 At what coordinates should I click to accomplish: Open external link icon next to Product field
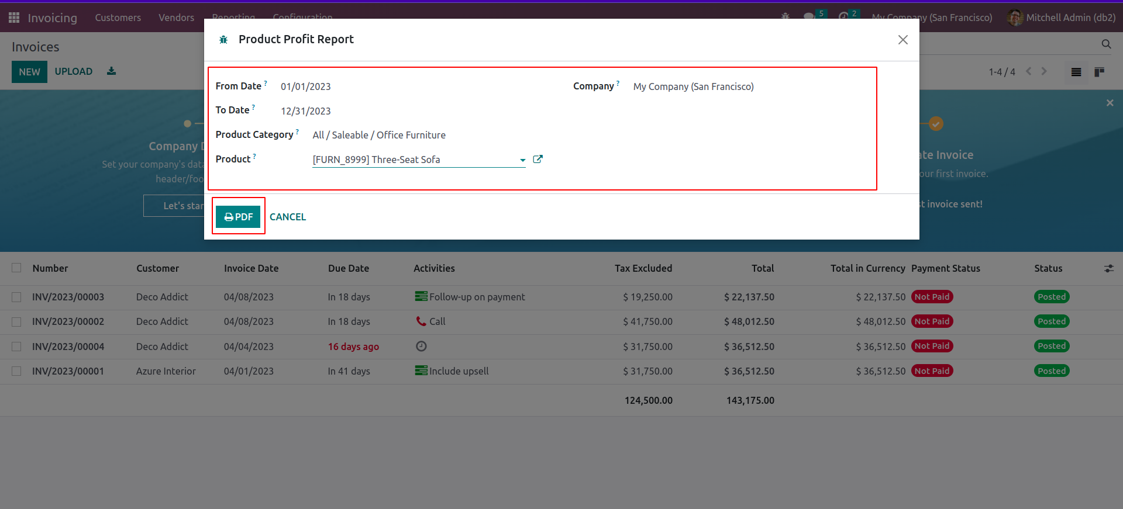pyautogui.click(x=538, y=159)
